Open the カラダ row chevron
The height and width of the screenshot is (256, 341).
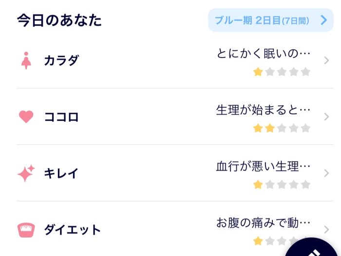pyautogui.click(x=326, y=60)
